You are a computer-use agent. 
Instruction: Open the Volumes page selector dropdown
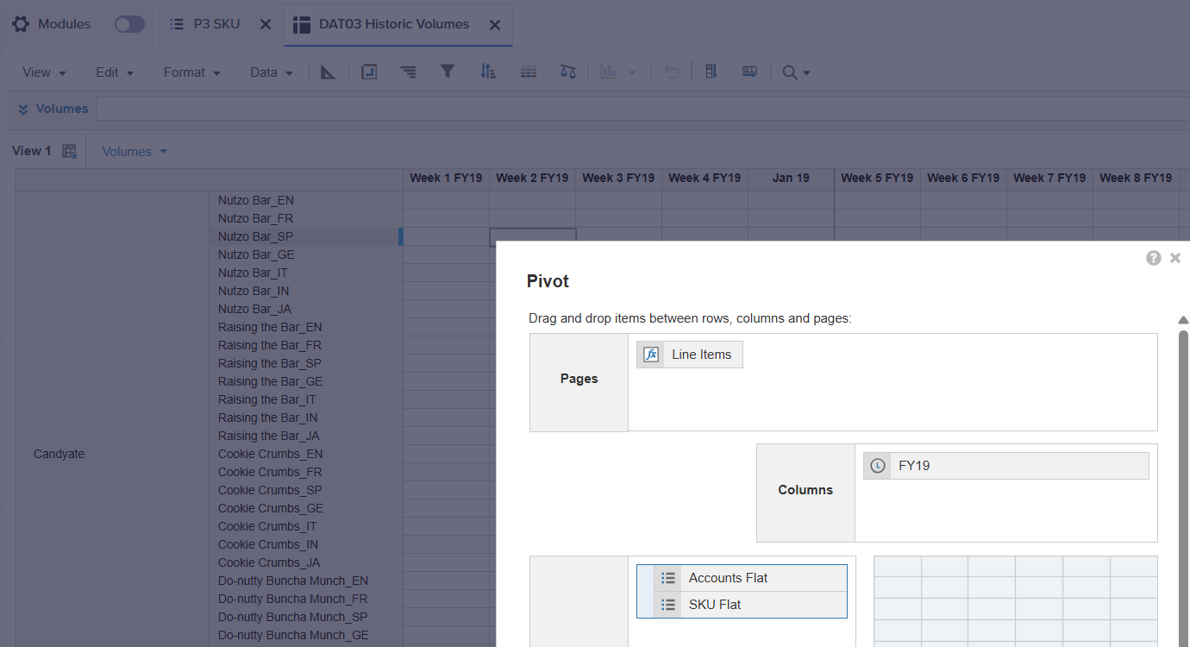[135, 152]
